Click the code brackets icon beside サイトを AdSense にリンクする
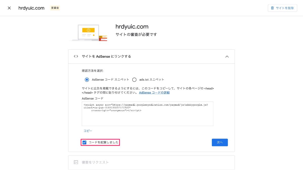 [76, 56]
